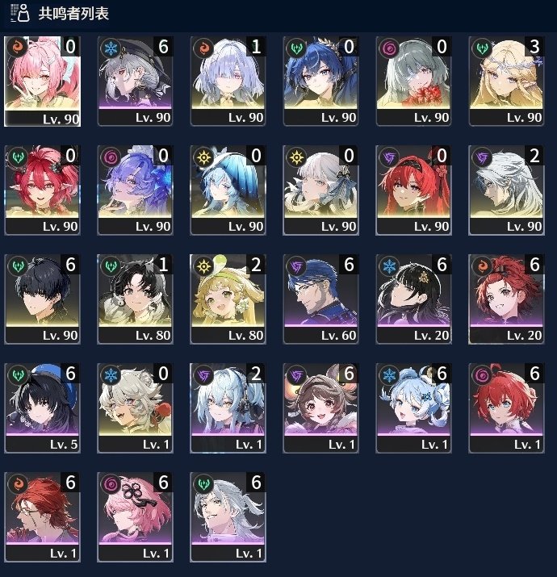The image size is (557, 577).
Task: Pick the gray-haired resonator holding red flowers
Action: (413, 81)
